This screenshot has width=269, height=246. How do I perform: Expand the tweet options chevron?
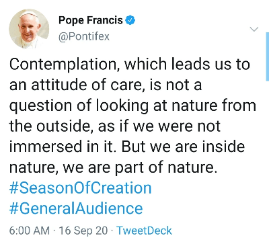click(254, 29)
